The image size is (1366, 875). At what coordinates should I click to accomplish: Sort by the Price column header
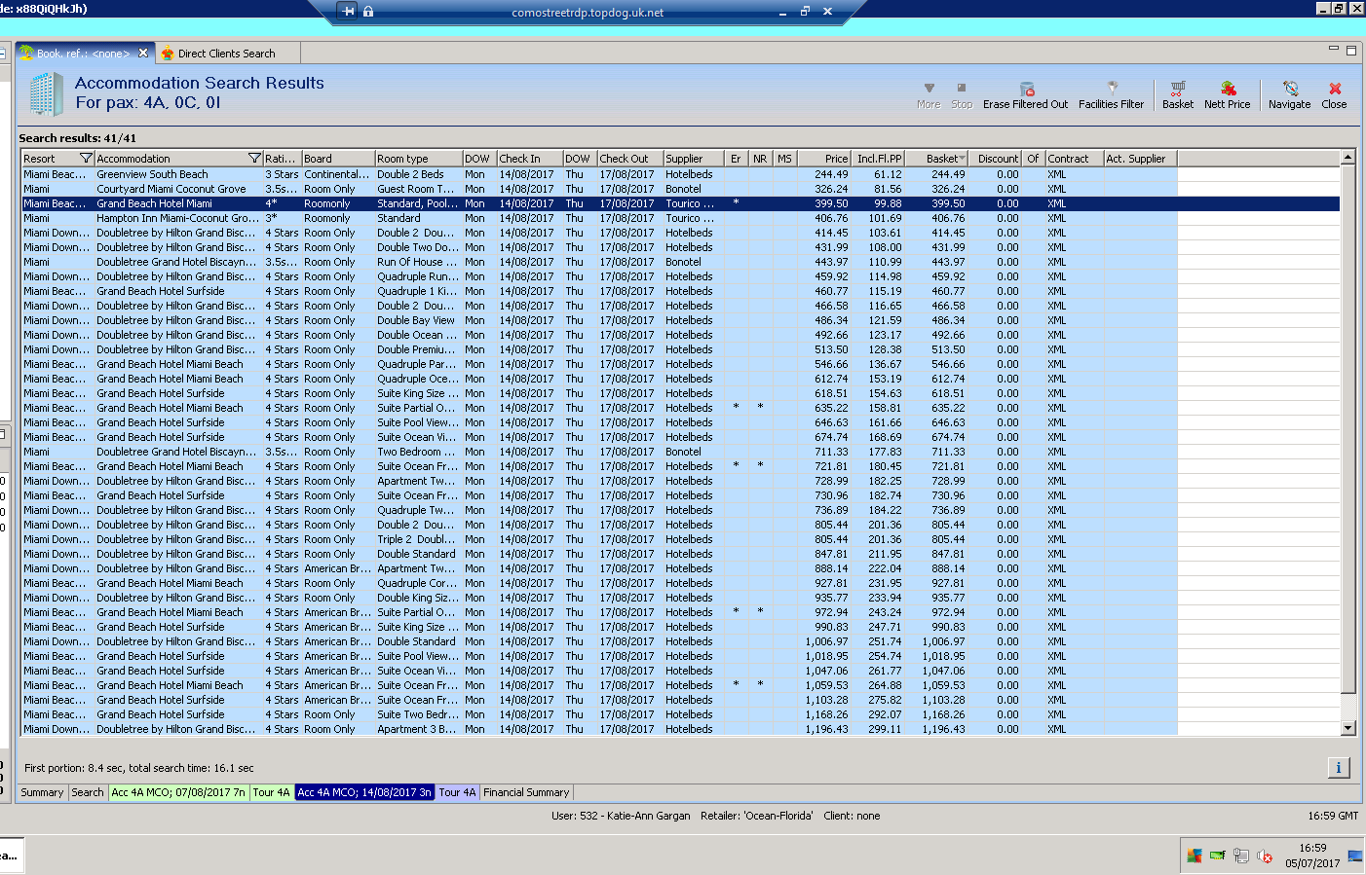pyautogui.click(x=824, y=159)
